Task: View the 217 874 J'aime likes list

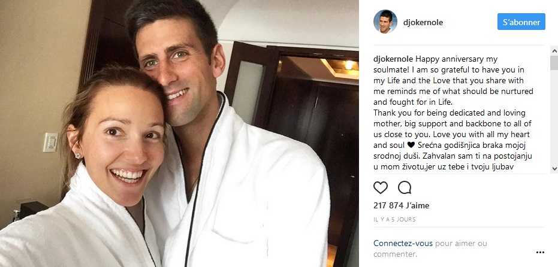Action: coord(401,205)
